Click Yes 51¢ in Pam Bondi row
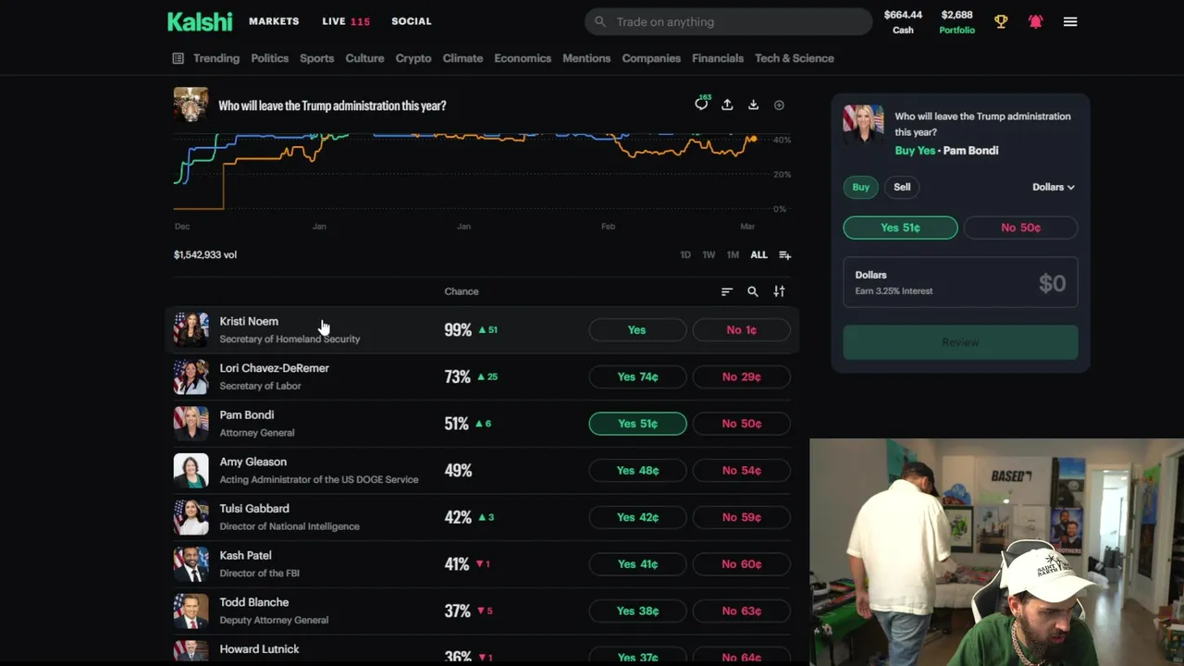The width and height of the screenshot is (1184, 666). point(637,424)
